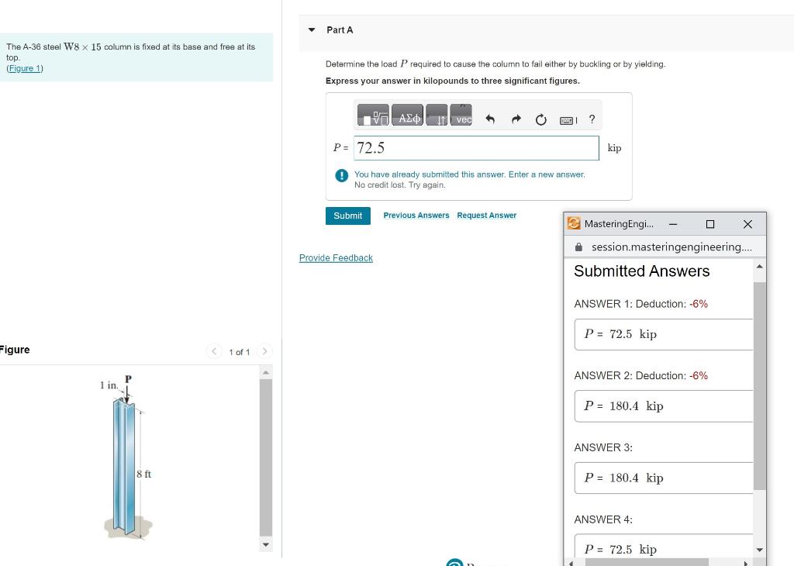Viewport: 794px width, 566px height.
Task: Open the next figure using the right chevron
Action: click(264, 351)
